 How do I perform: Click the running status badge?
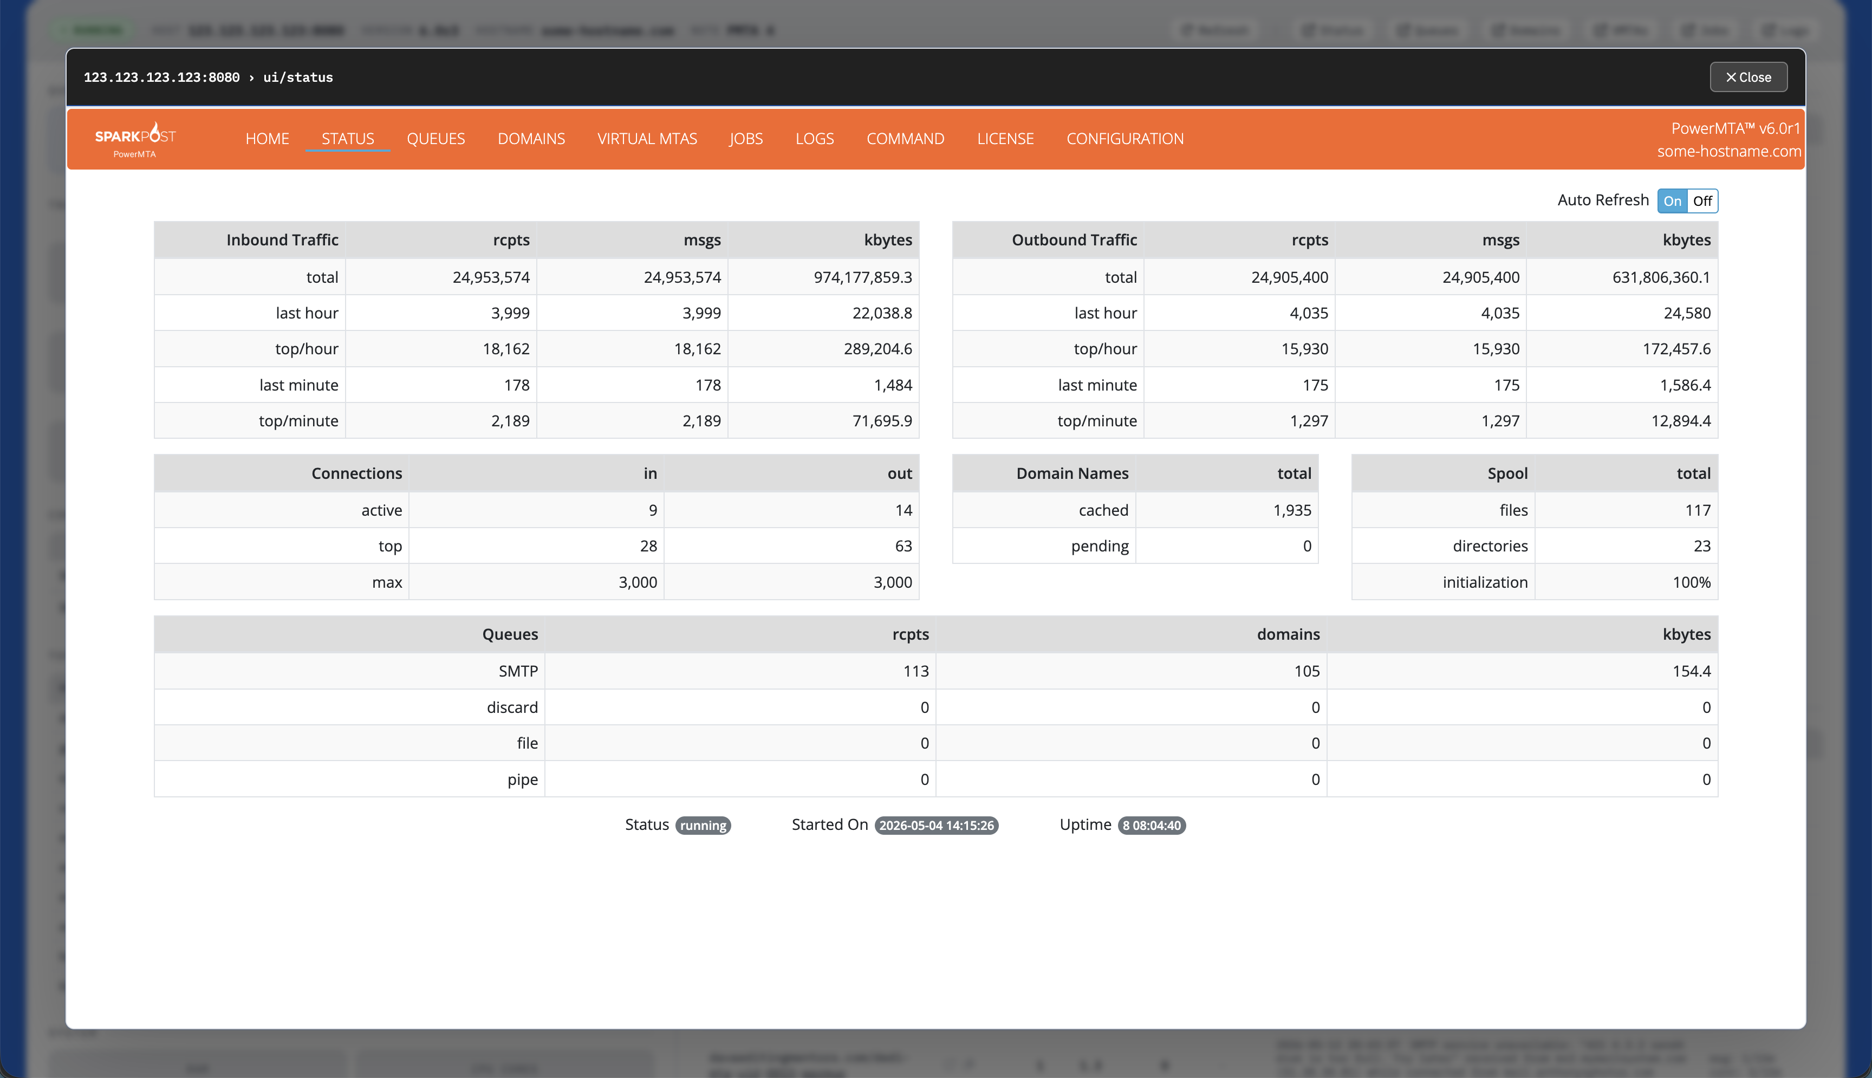point(703,826)
